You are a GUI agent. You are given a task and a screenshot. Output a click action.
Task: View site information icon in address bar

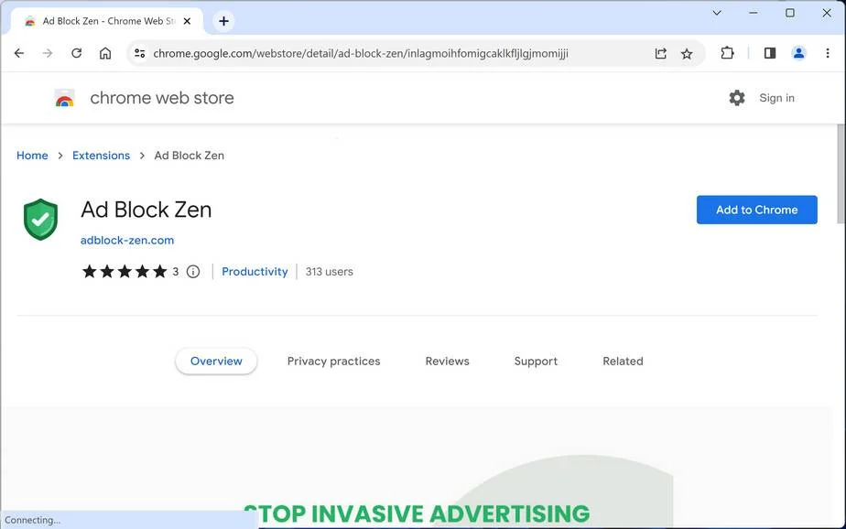coord(140,53)
